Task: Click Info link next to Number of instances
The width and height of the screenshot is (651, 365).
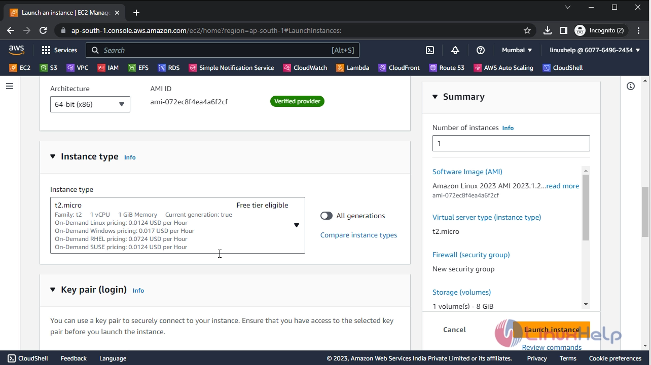Action: pos(508,128)
